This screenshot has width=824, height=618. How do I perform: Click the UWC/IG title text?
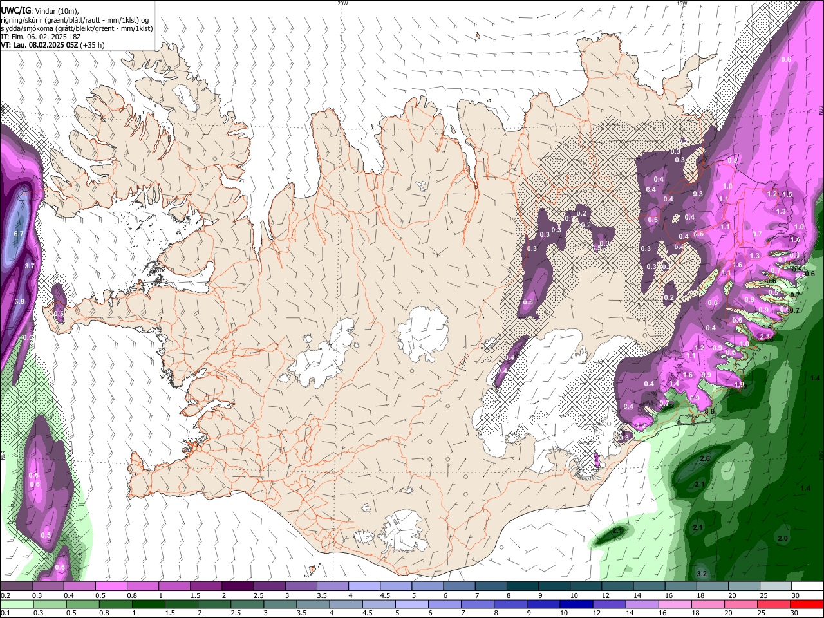(15, 11)
